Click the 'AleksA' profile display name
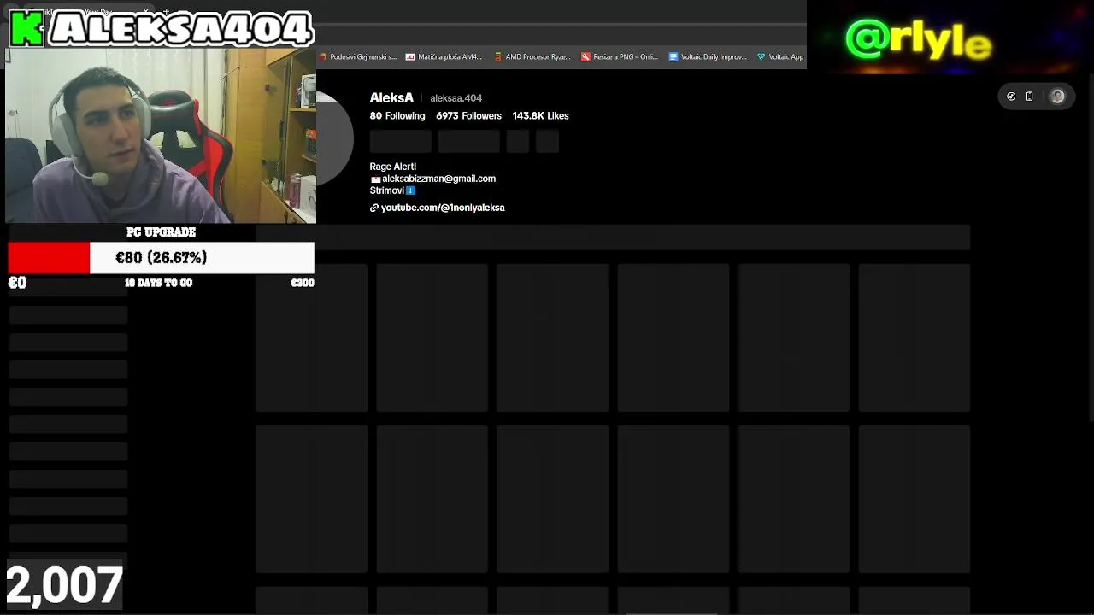The image size is (1094, 615). tap(391, 98)
